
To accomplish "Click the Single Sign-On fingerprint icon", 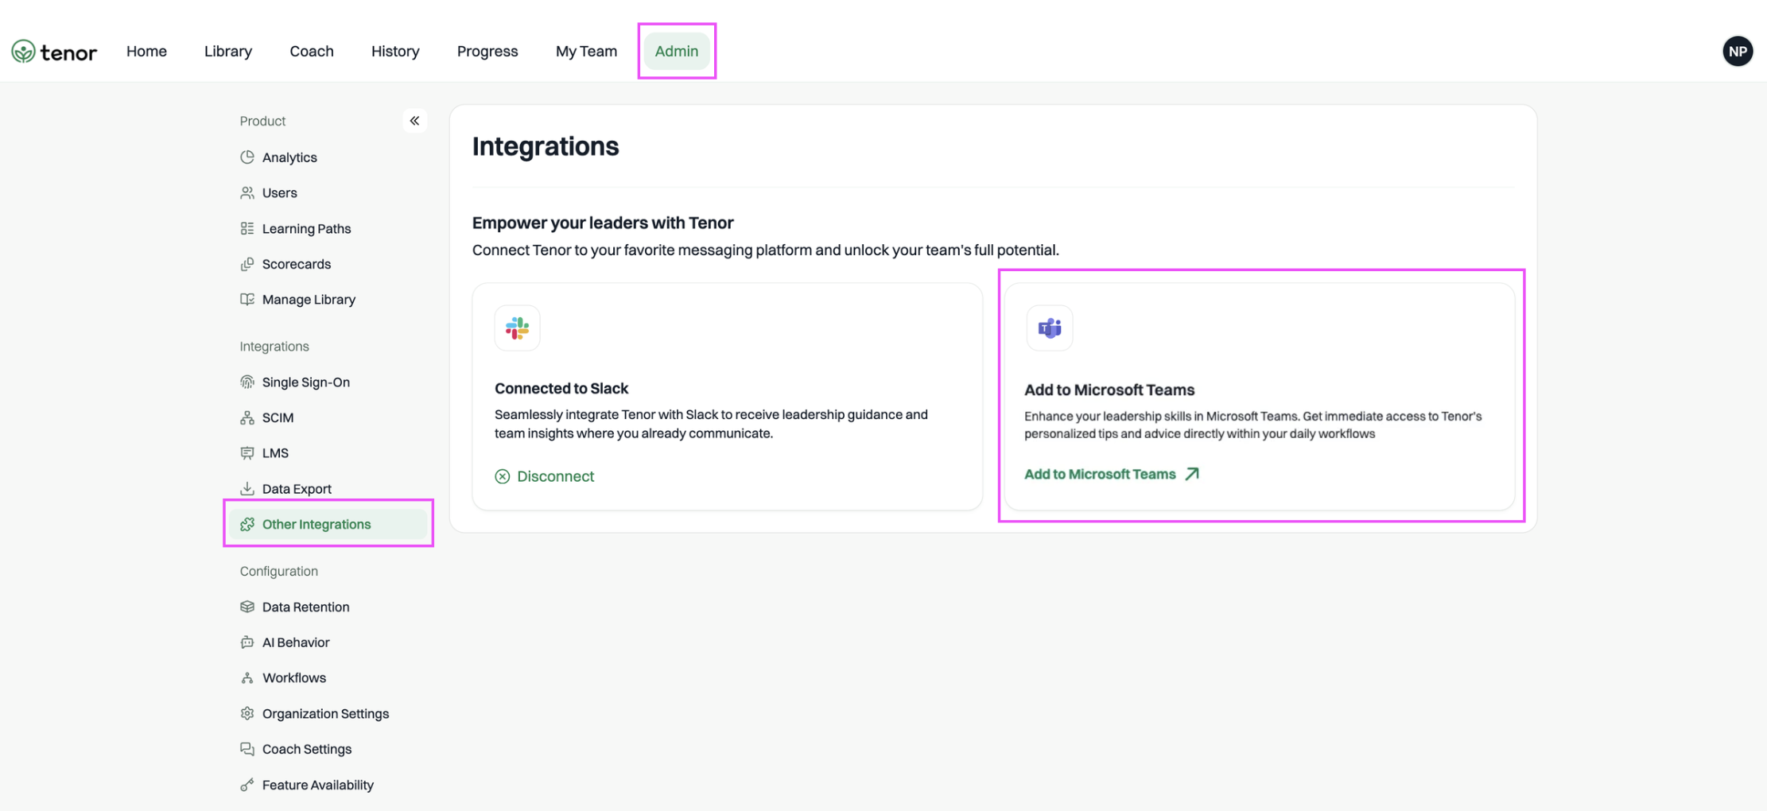I will [x=247, y=382].
